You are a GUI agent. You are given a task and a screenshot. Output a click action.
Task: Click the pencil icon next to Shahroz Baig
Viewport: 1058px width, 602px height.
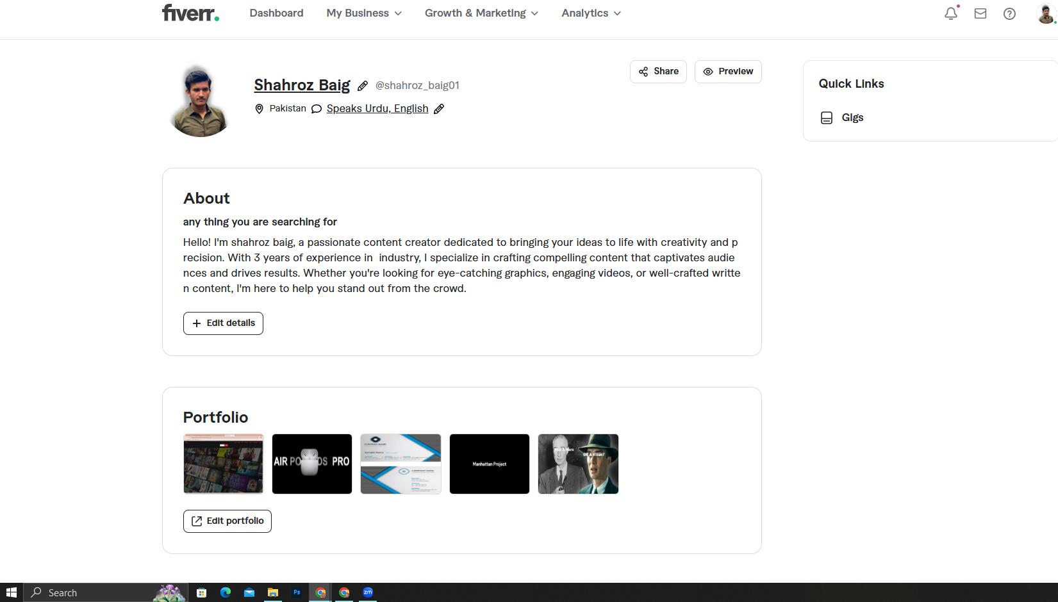(x=363, y=86)
